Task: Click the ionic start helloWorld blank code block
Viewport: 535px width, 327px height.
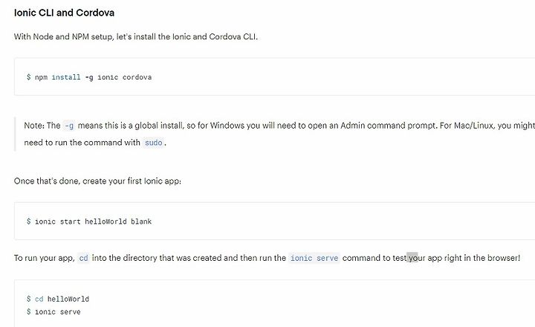Action: coord(274,221)
